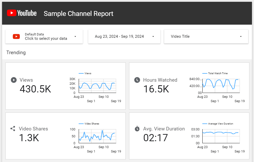Click the Sample Channel Report title
254x162 pixels.
[78, 14]
